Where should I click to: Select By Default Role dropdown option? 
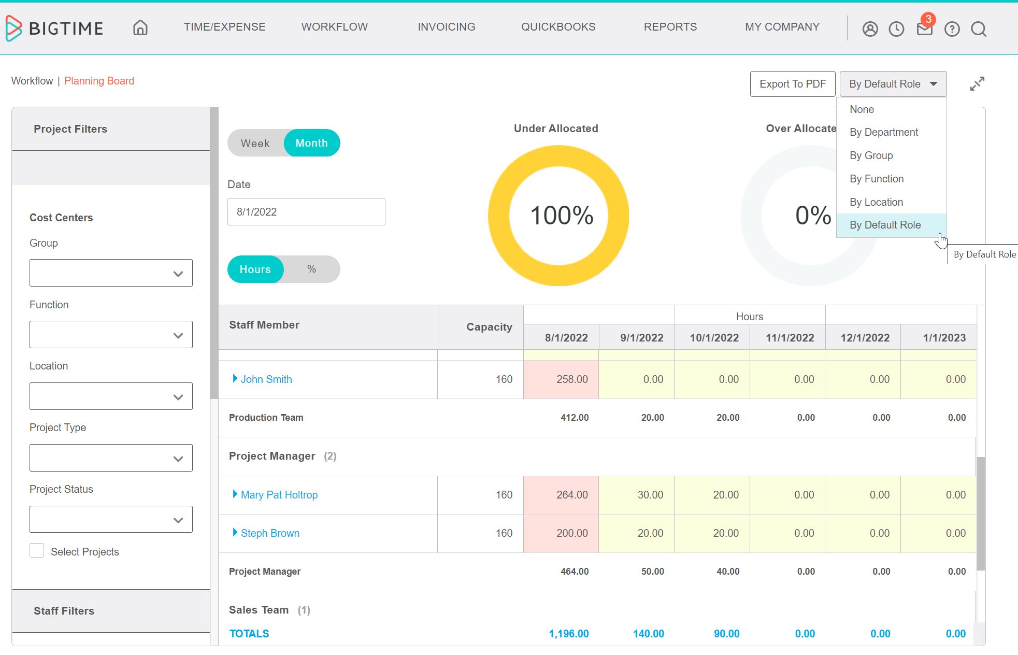click(x=885, y=225)
